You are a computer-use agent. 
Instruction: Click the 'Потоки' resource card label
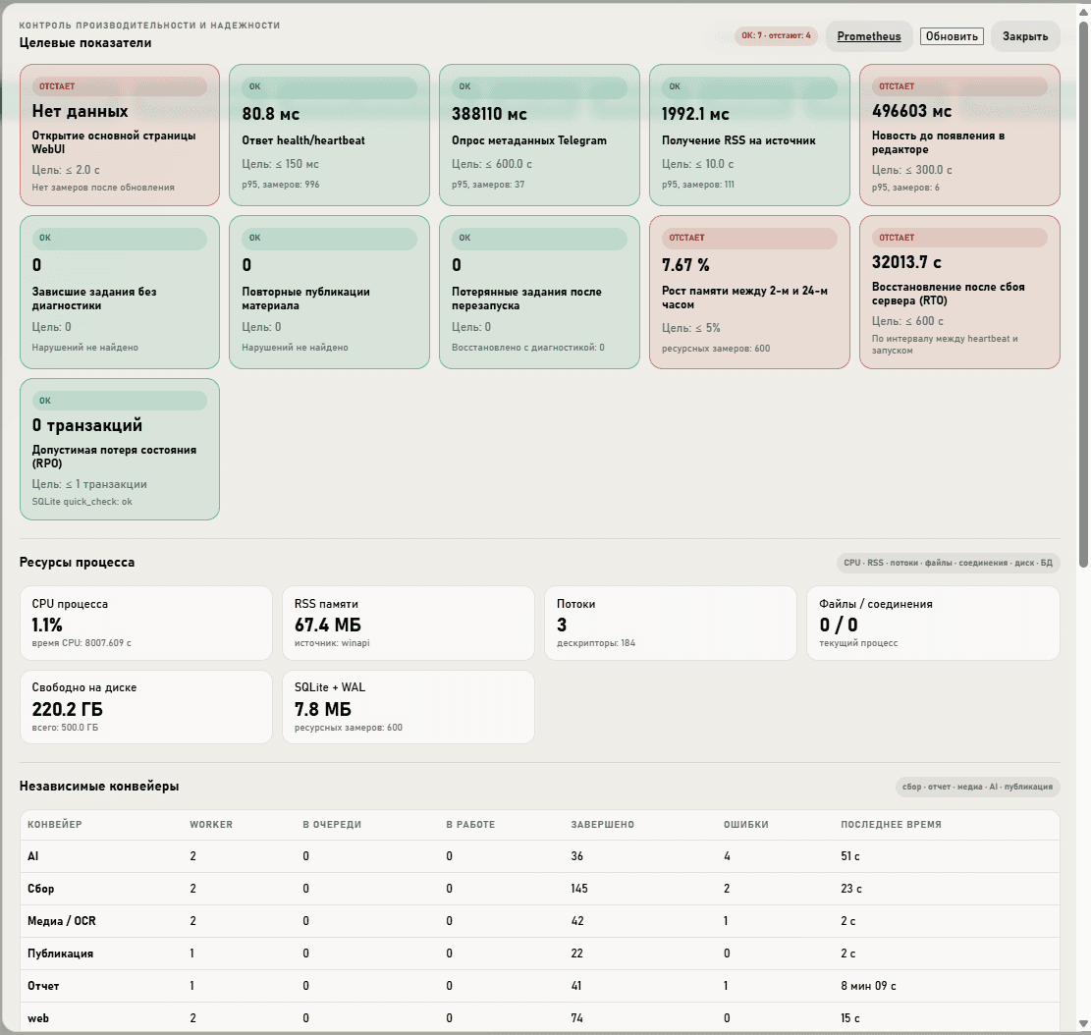coord(575,604)
